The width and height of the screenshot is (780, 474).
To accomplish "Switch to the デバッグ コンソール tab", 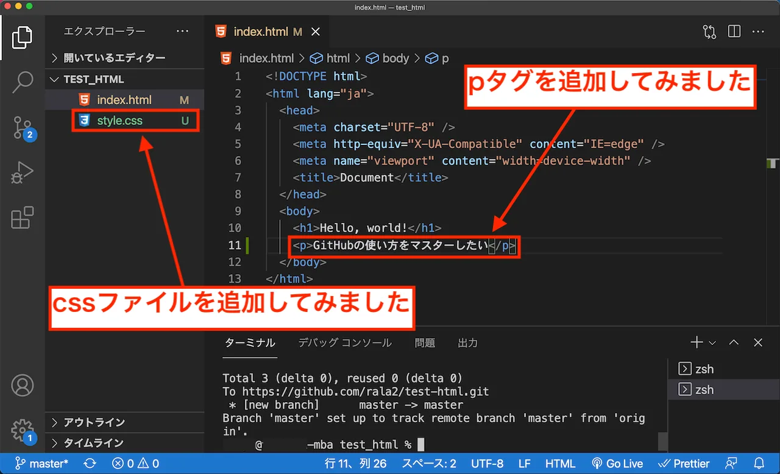I will click(x=344, y=343).
